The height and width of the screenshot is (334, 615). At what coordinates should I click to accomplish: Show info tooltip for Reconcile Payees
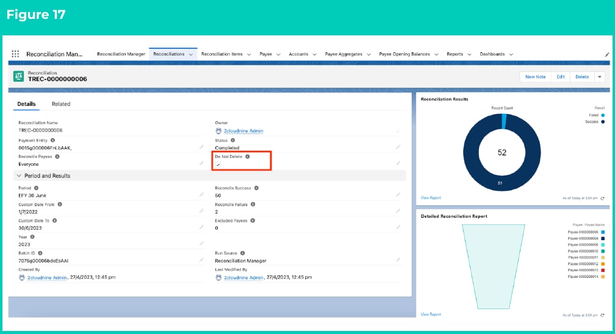(57, 157)
